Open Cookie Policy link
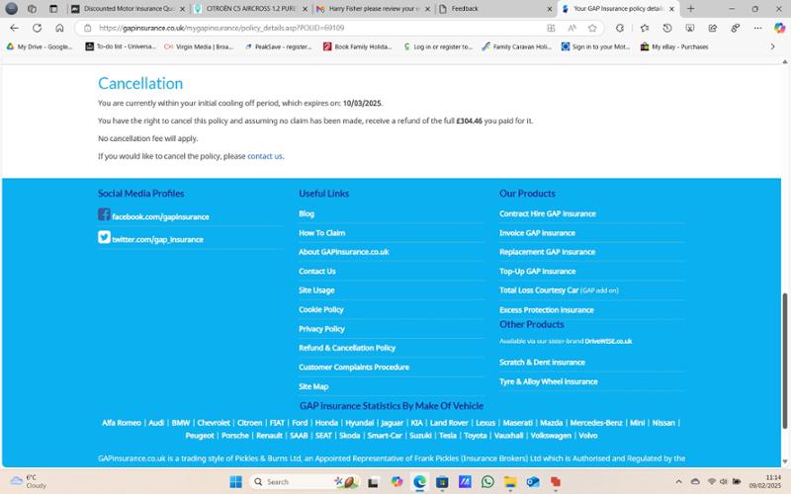Image resolution: width=791 pixels, height=494 pixels. pyautogui.click(x=320, y=309)
